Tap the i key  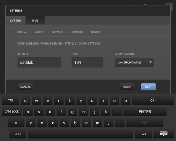point(103,100)
